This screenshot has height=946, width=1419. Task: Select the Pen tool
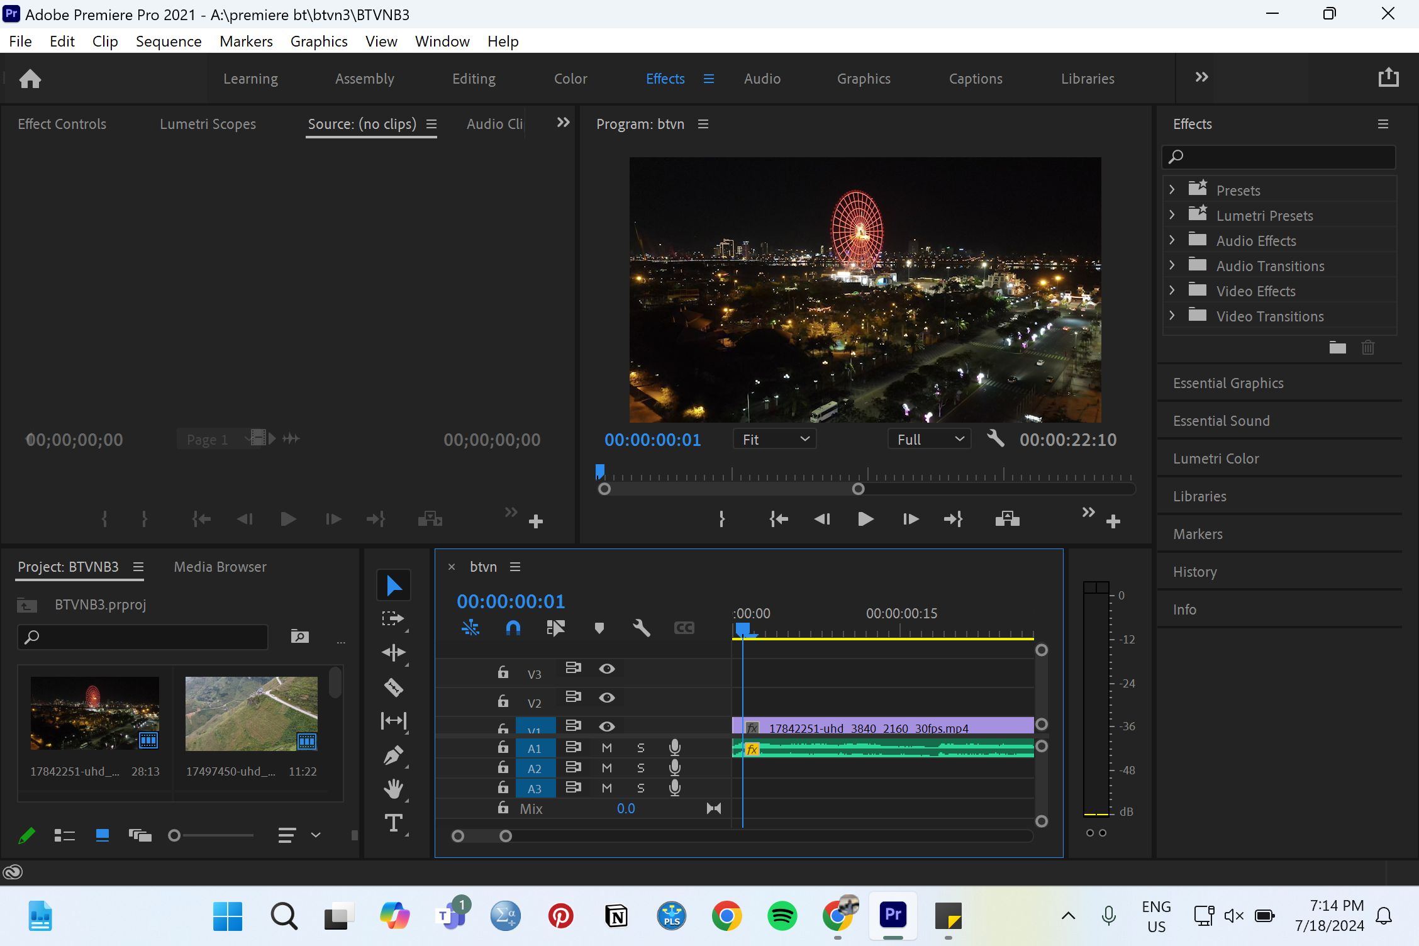click(x=394, y=755)
